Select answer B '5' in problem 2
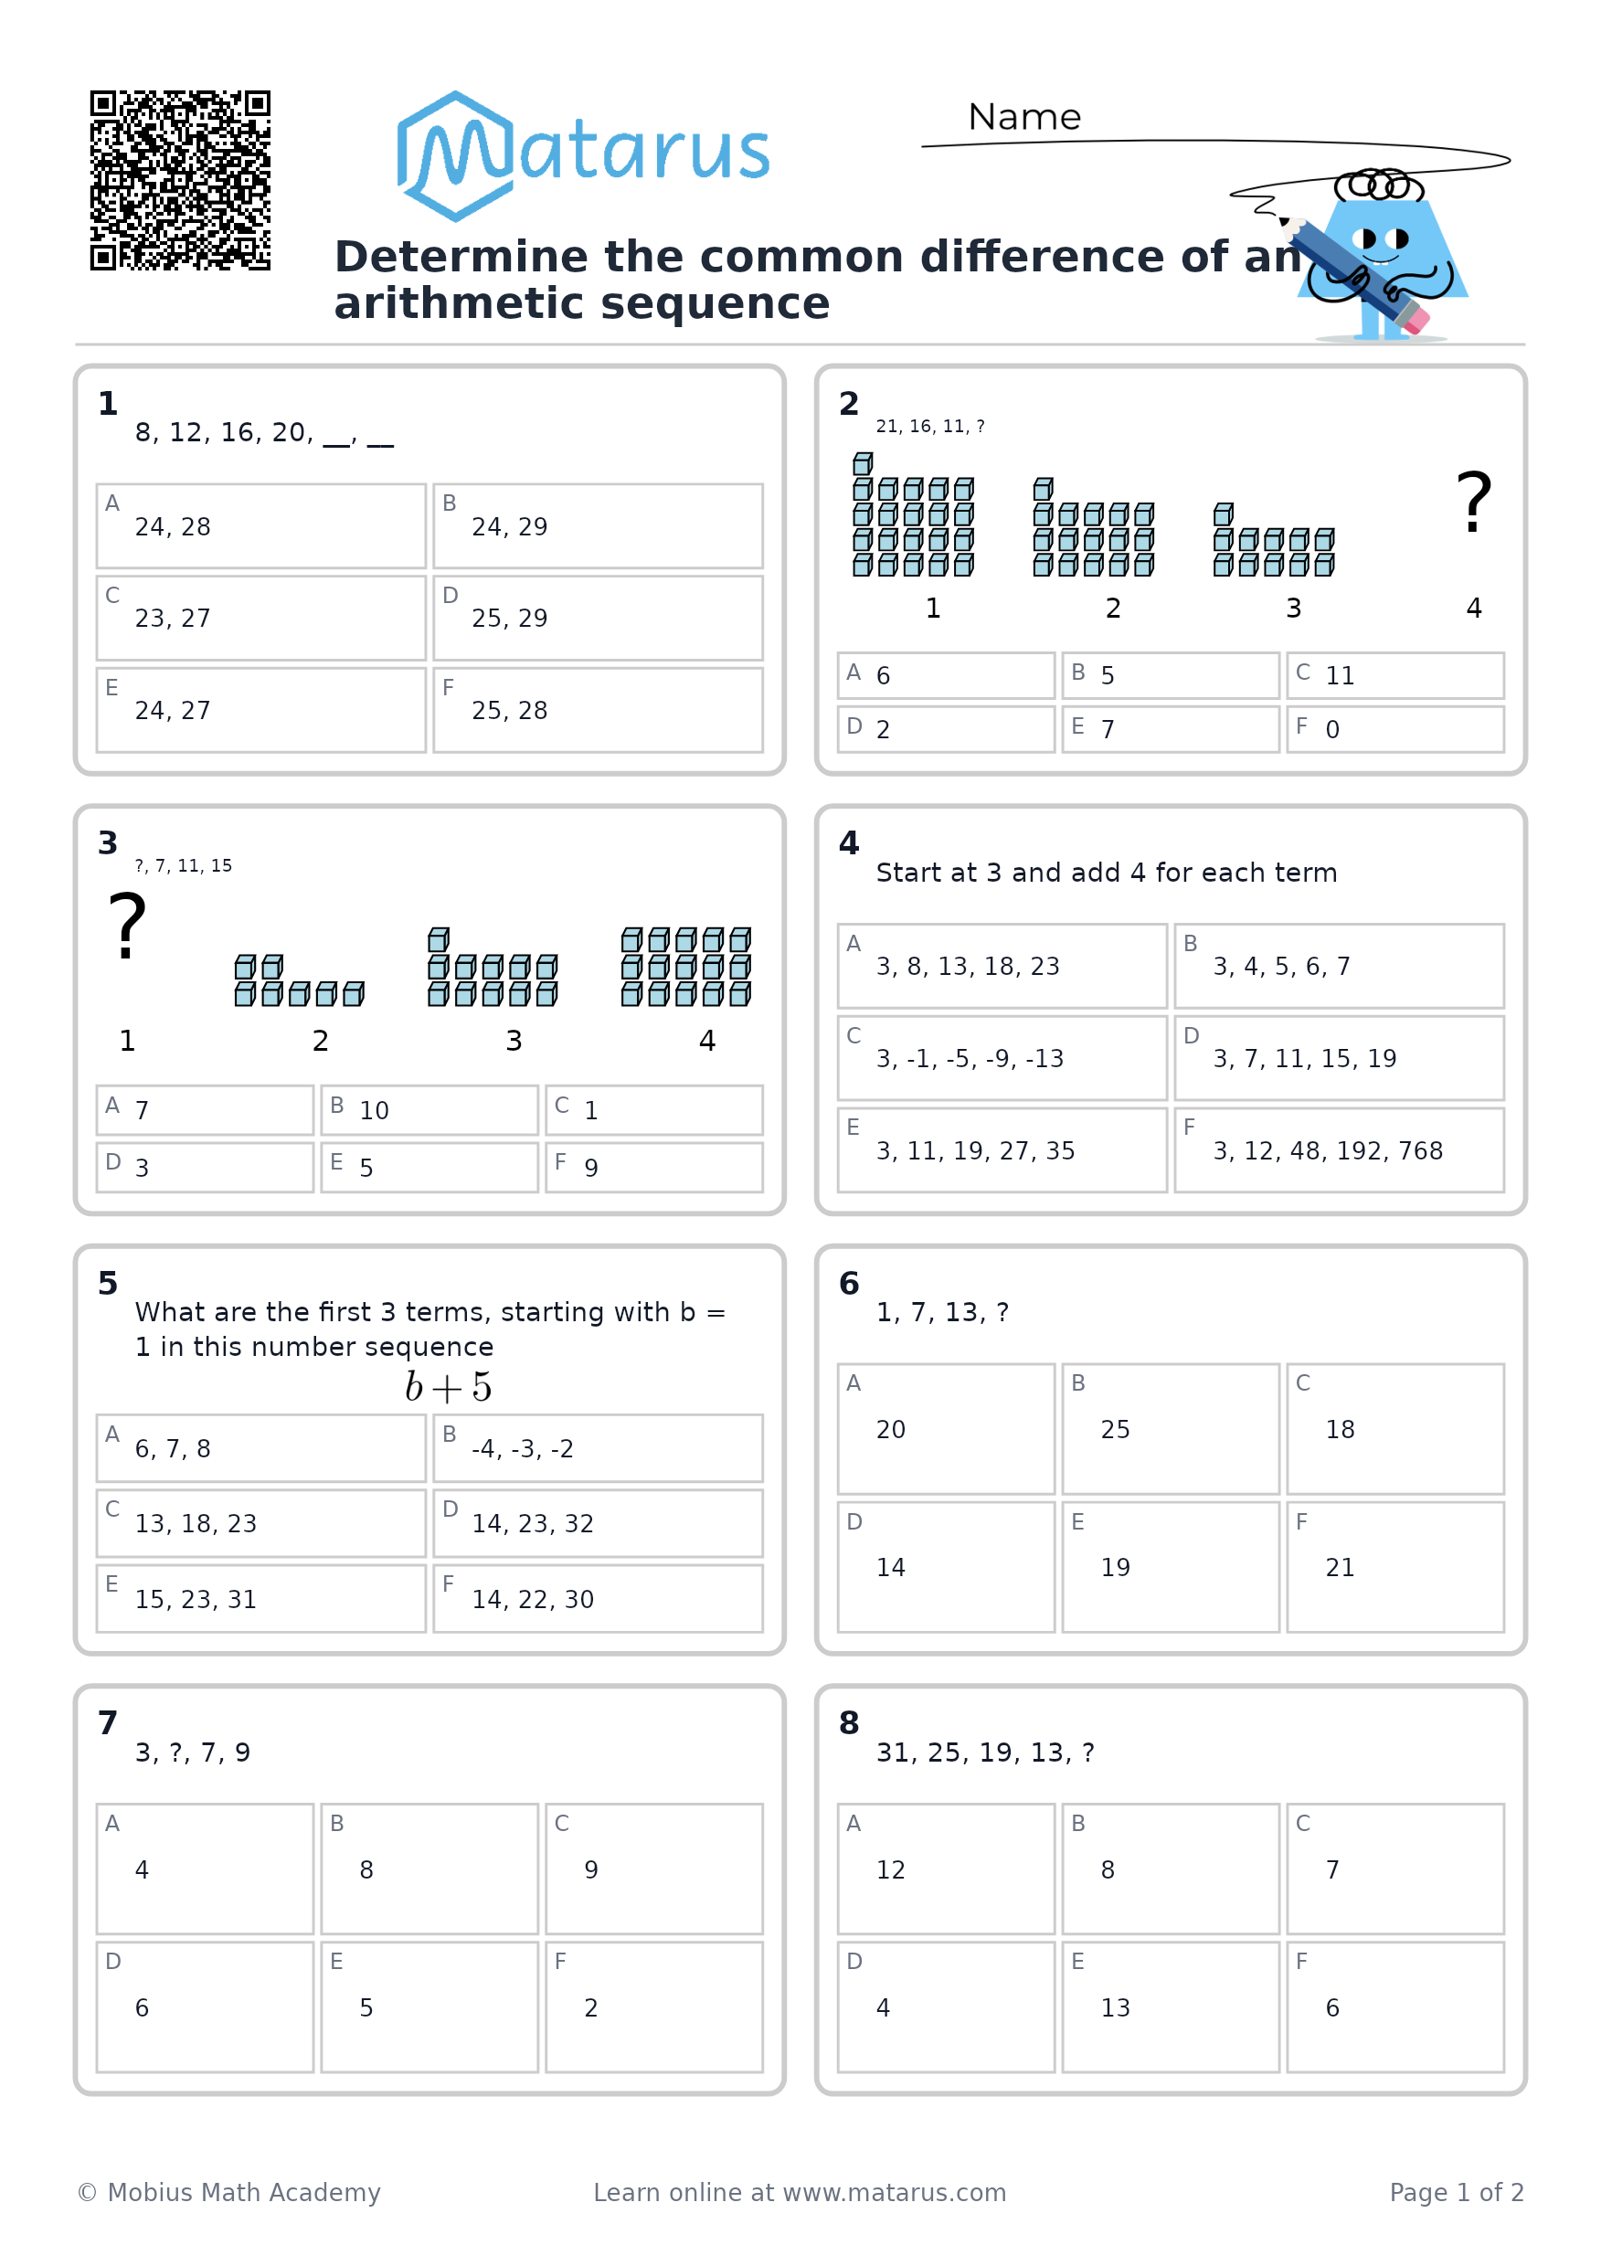The image size is (1601, 2266). 1171,675
